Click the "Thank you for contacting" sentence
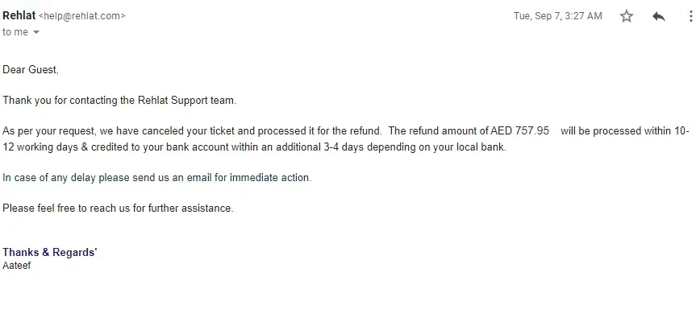 119,101
